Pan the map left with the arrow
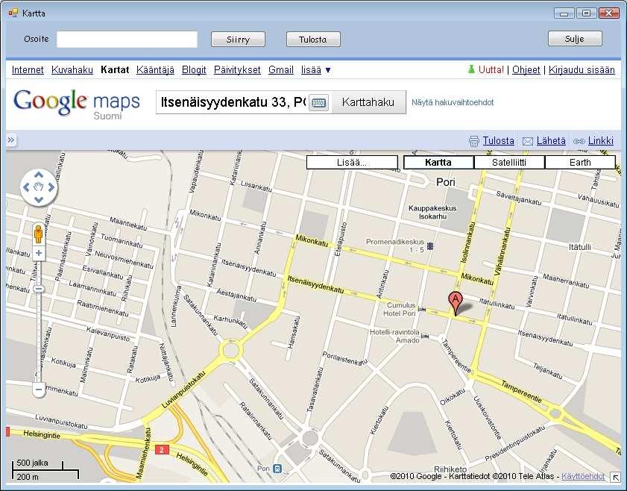Screen dimensions: 627x491 pos(26,187)
